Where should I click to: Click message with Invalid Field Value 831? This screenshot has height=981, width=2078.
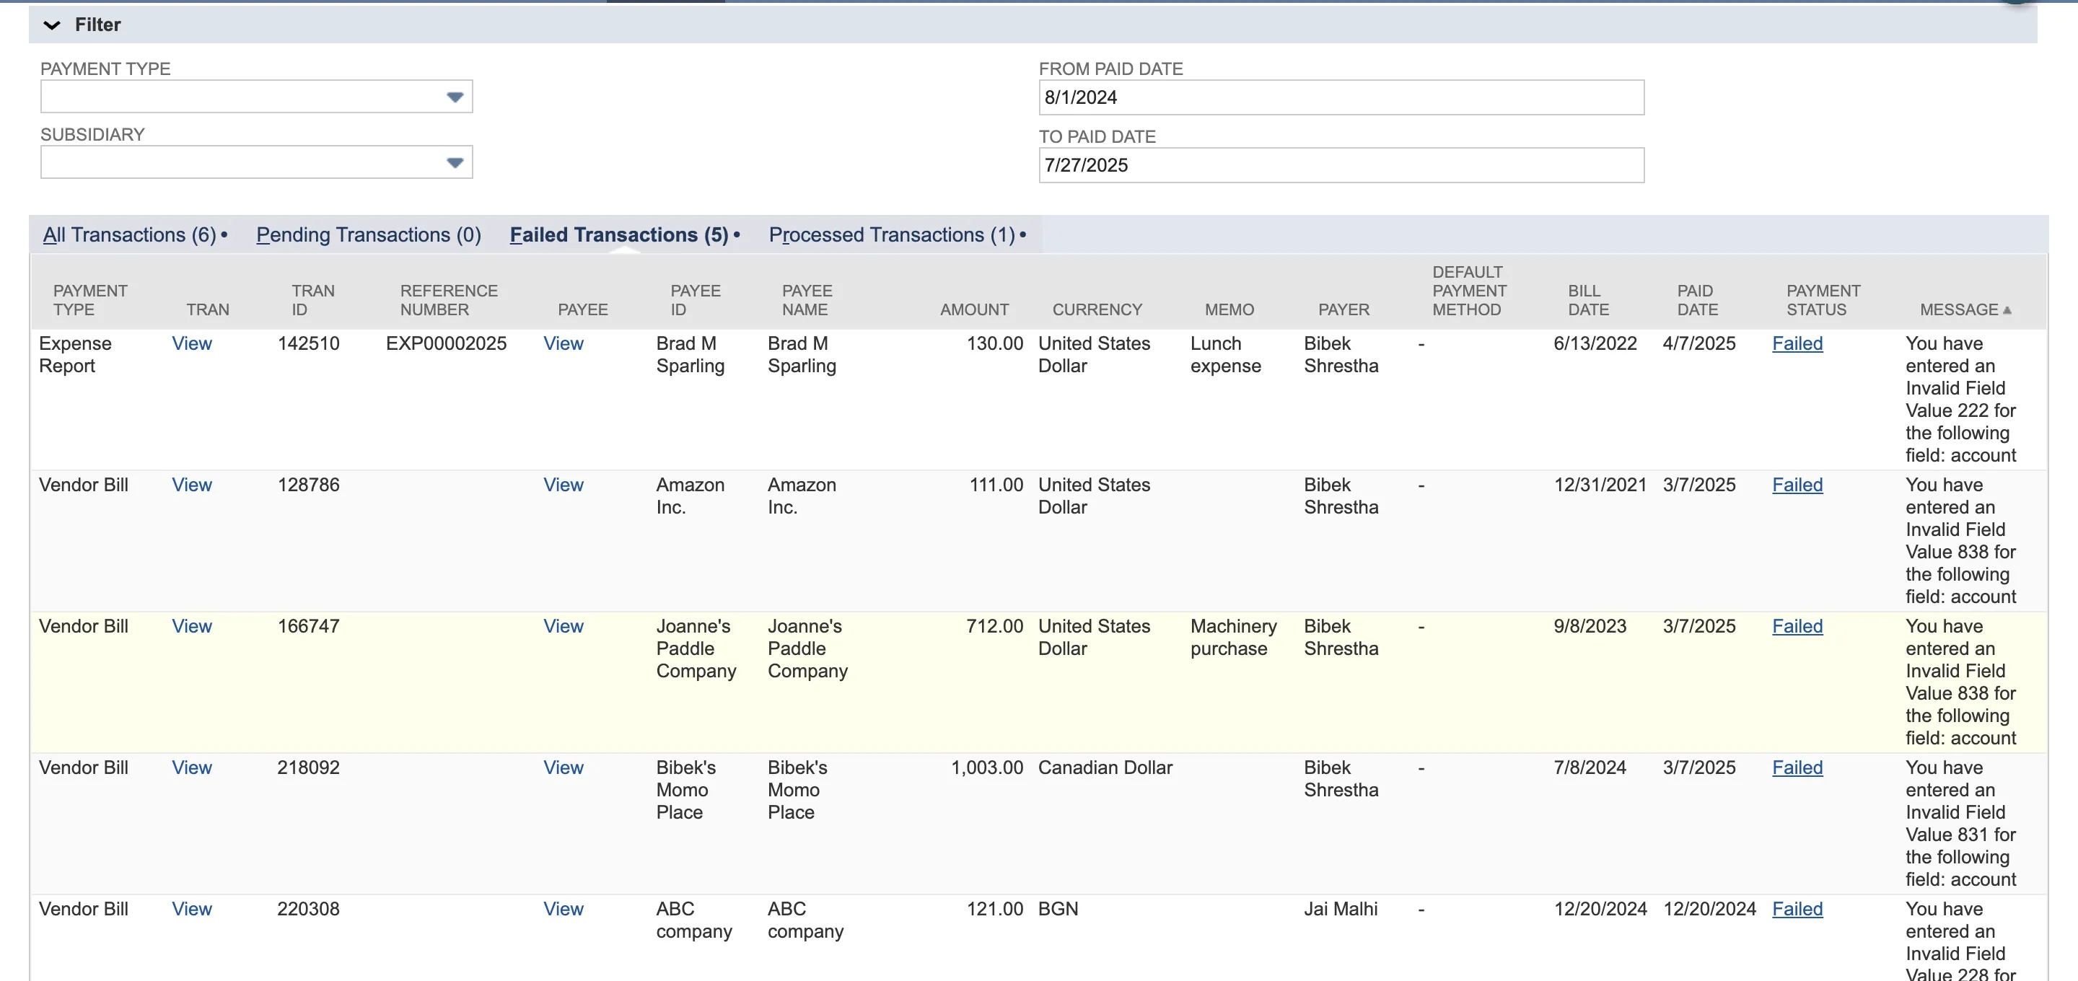(x=1960, y=823)
